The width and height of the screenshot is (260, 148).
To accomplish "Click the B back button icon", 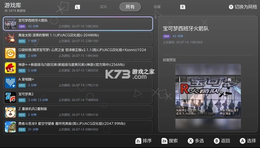I will click(x=216, y=141).
